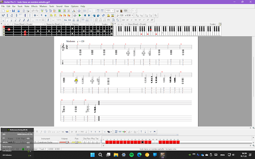
Task: Toggle the metronome icon in the toolbar
Action: (x=108, y=16)
